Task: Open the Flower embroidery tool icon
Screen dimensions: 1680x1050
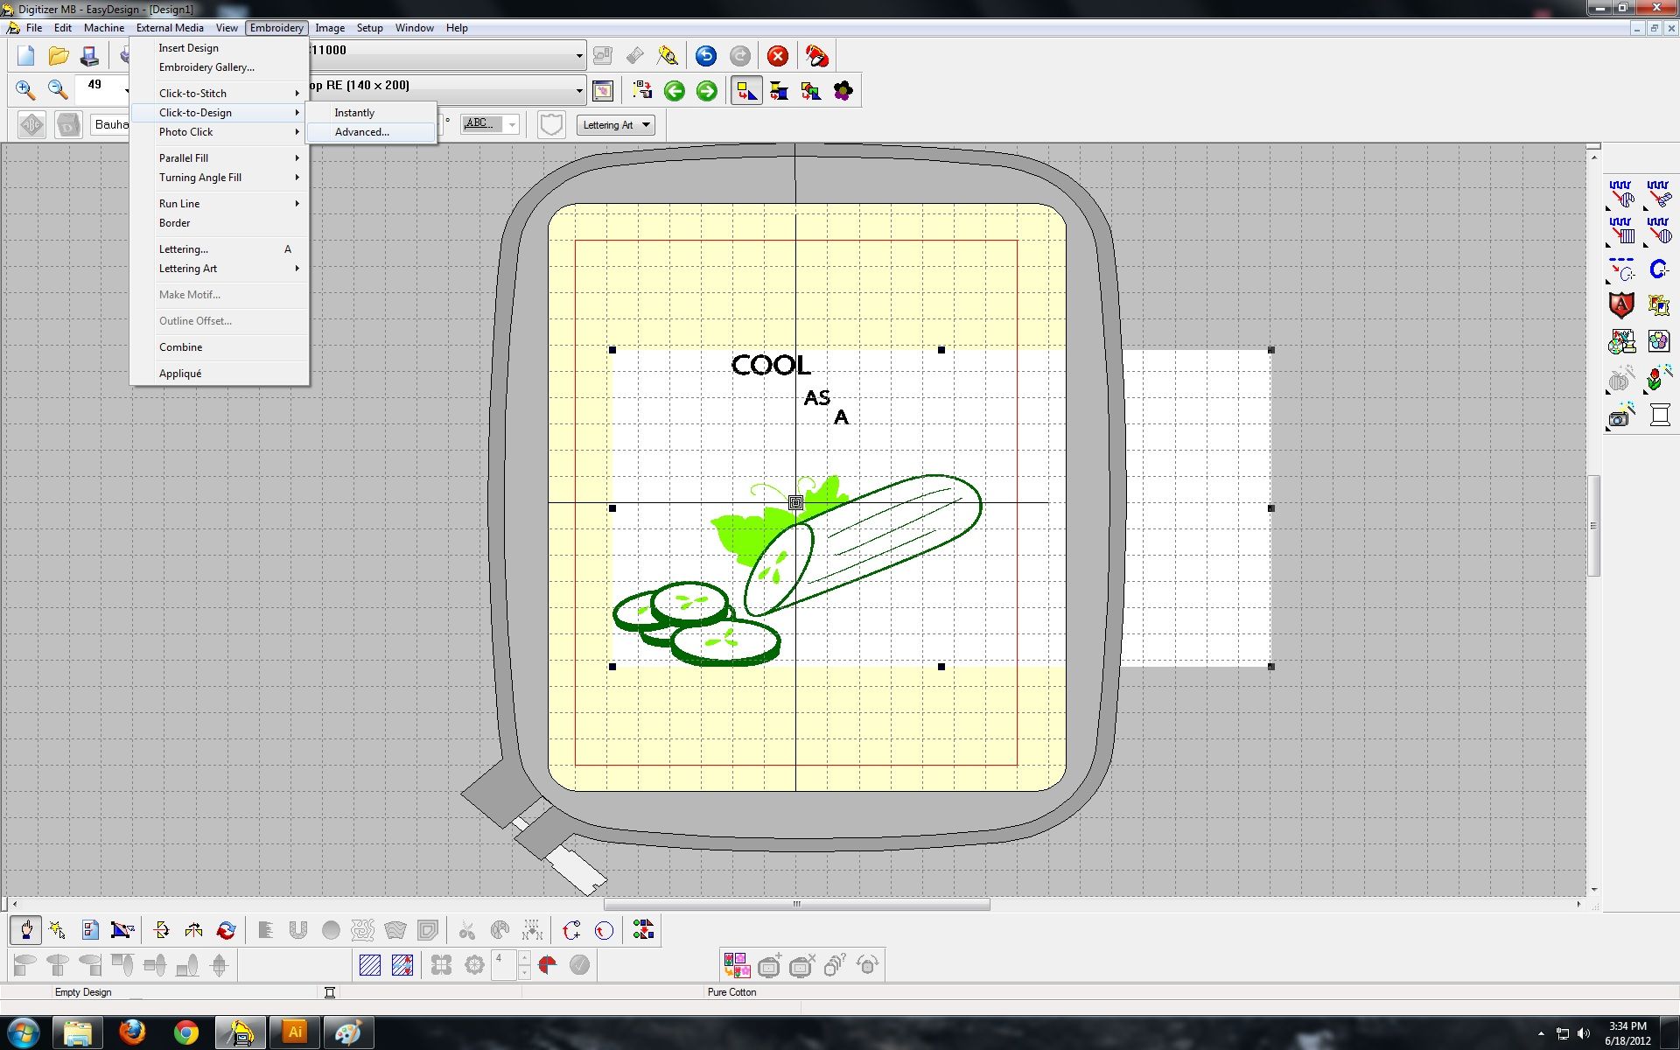Action: (843, 90)
